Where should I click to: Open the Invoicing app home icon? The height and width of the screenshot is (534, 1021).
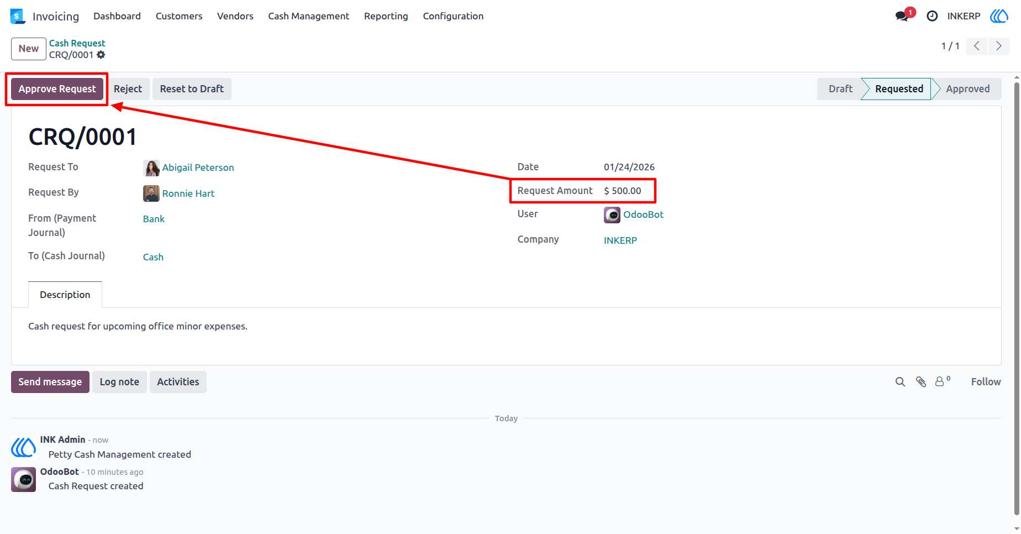pos(18,16)
